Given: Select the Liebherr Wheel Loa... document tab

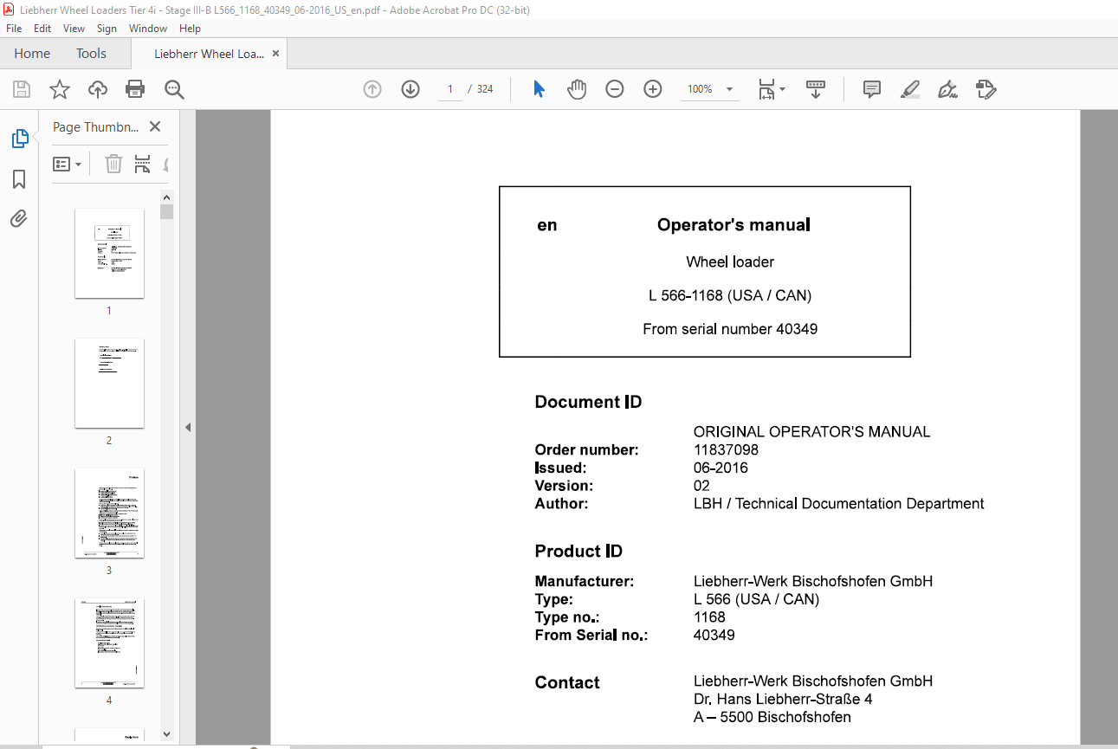Looking at the screenshot, I should pos(209,54).
